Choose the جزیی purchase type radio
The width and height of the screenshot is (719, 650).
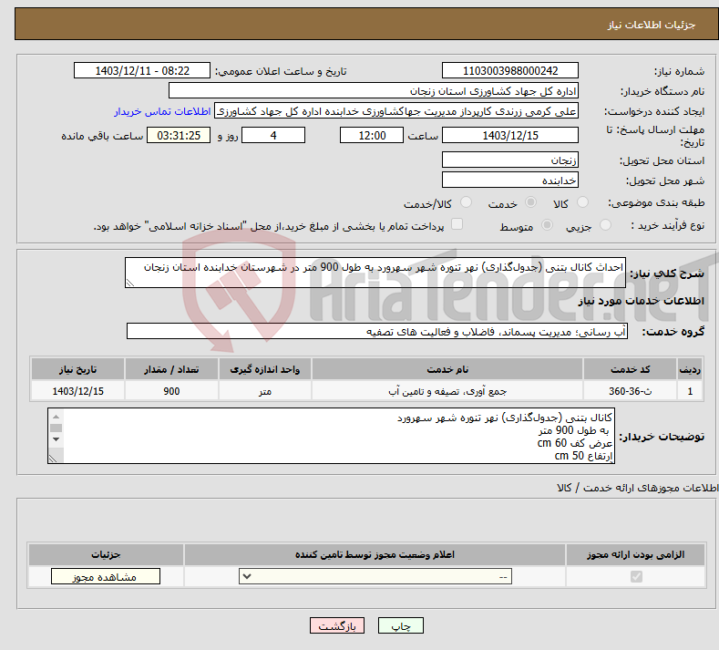point(605,225)
